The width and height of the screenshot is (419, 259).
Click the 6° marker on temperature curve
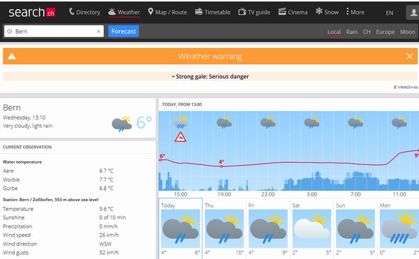coord(161,160)
